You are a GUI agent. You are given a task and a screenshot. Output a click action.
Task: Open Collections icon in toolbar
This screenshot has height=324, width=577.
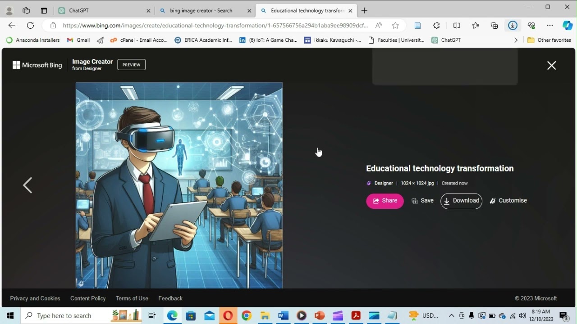click(x=494, y=25)
